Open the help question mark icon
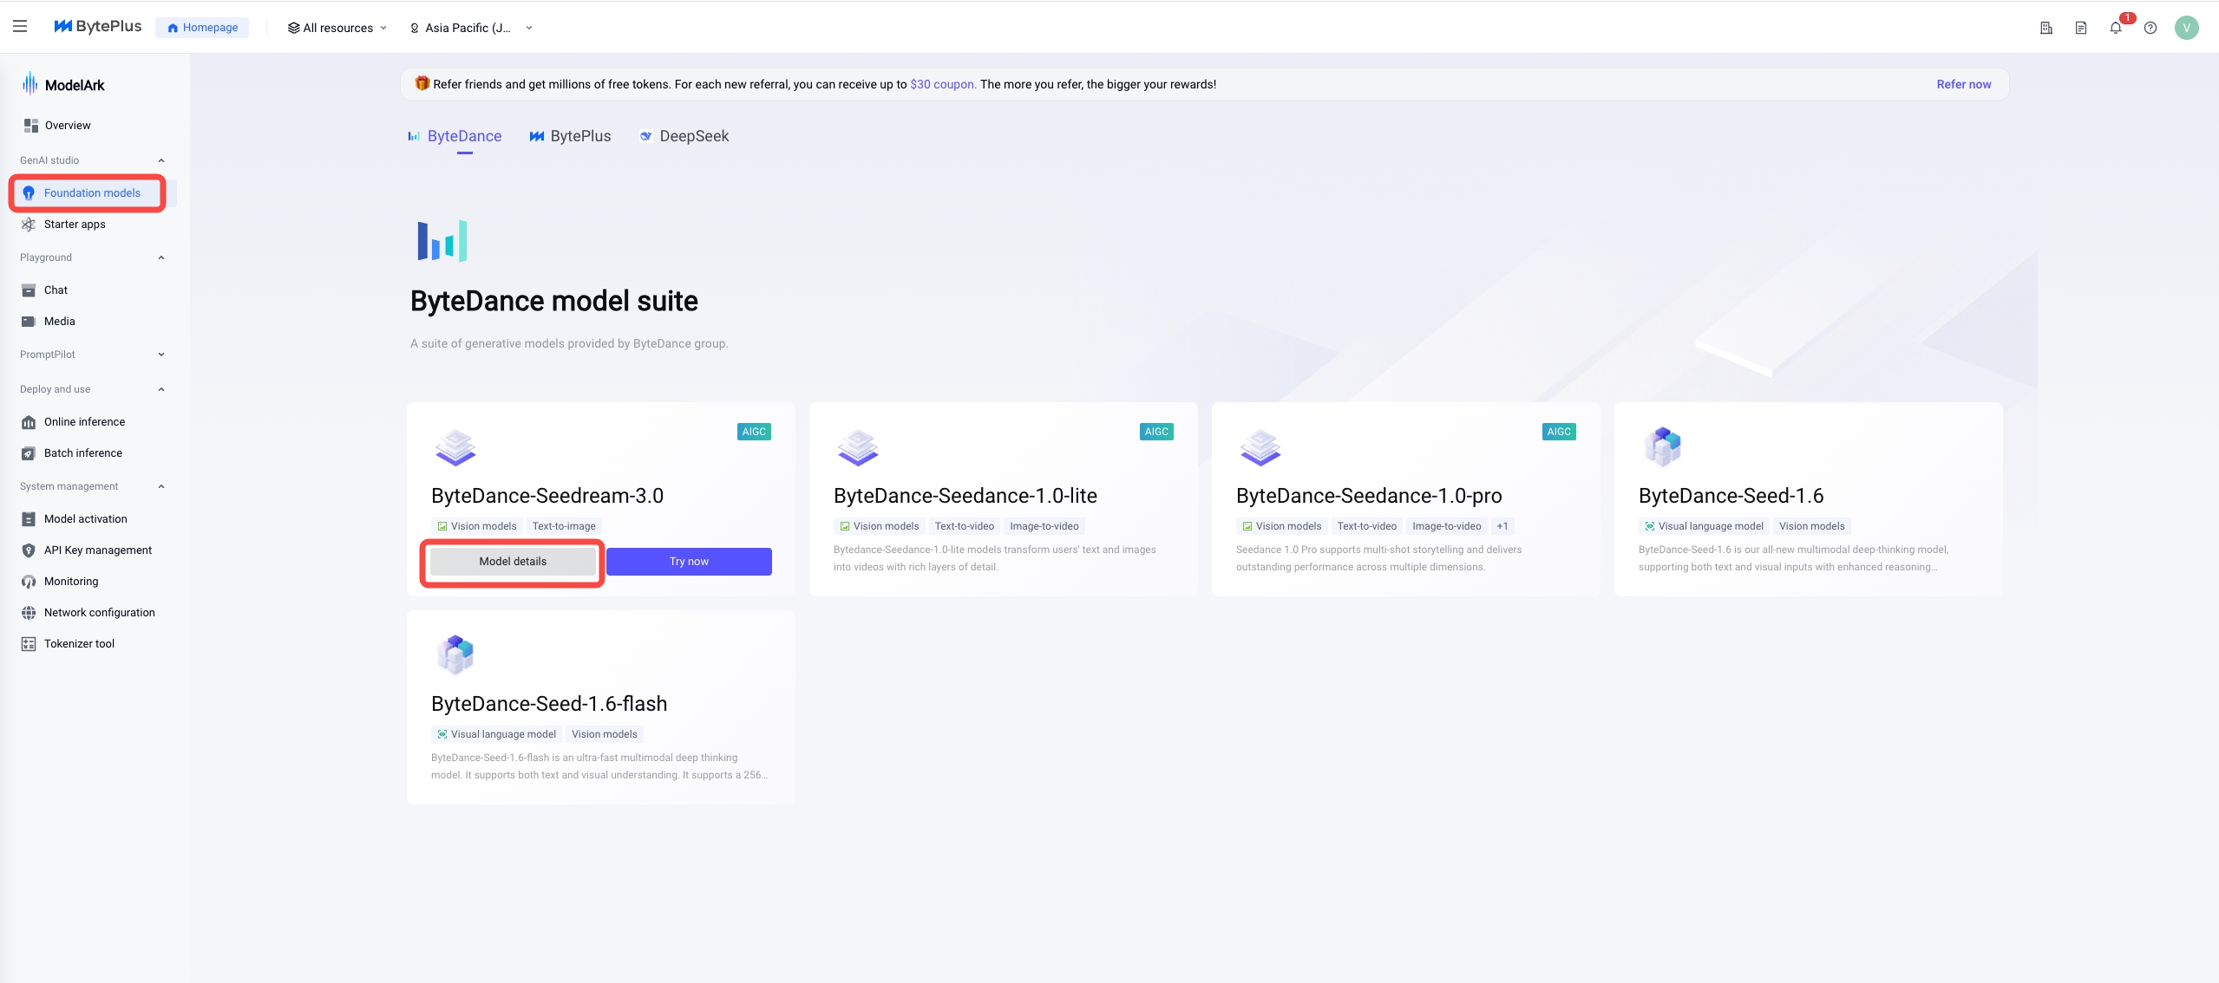 (x=2150, y=28)
